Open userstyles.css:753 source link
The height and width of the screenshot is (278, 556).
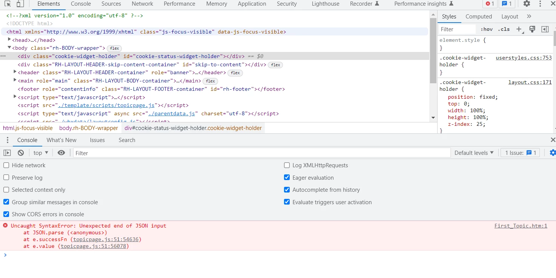(524, 58)
